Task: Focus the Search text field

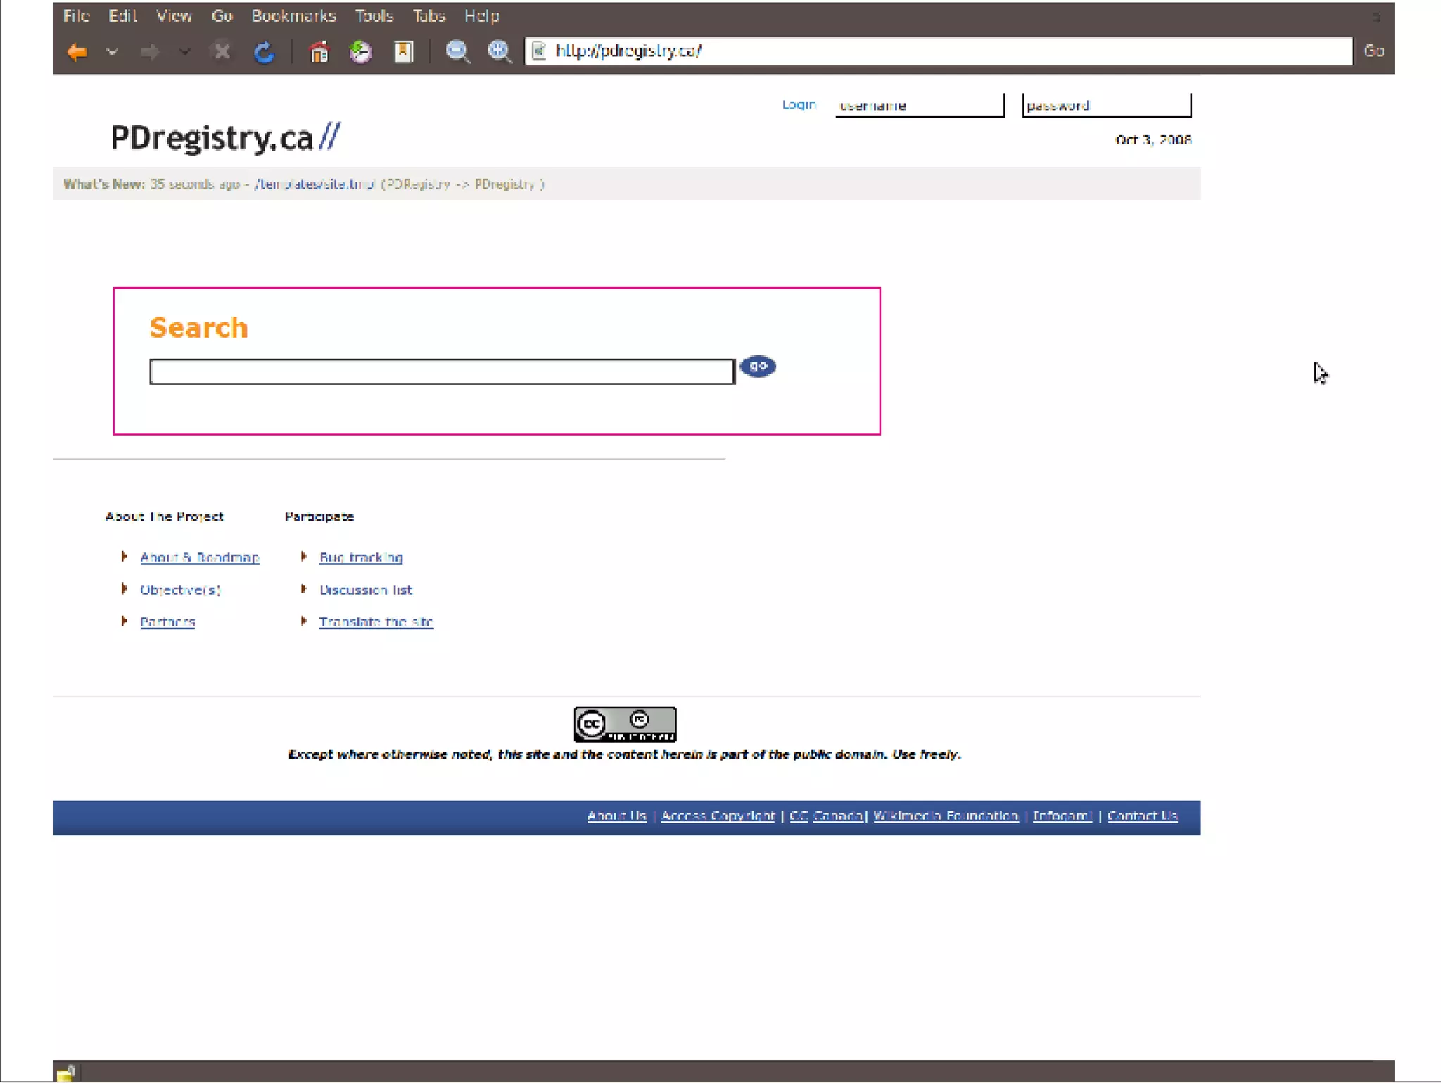Action: [442, 372]
